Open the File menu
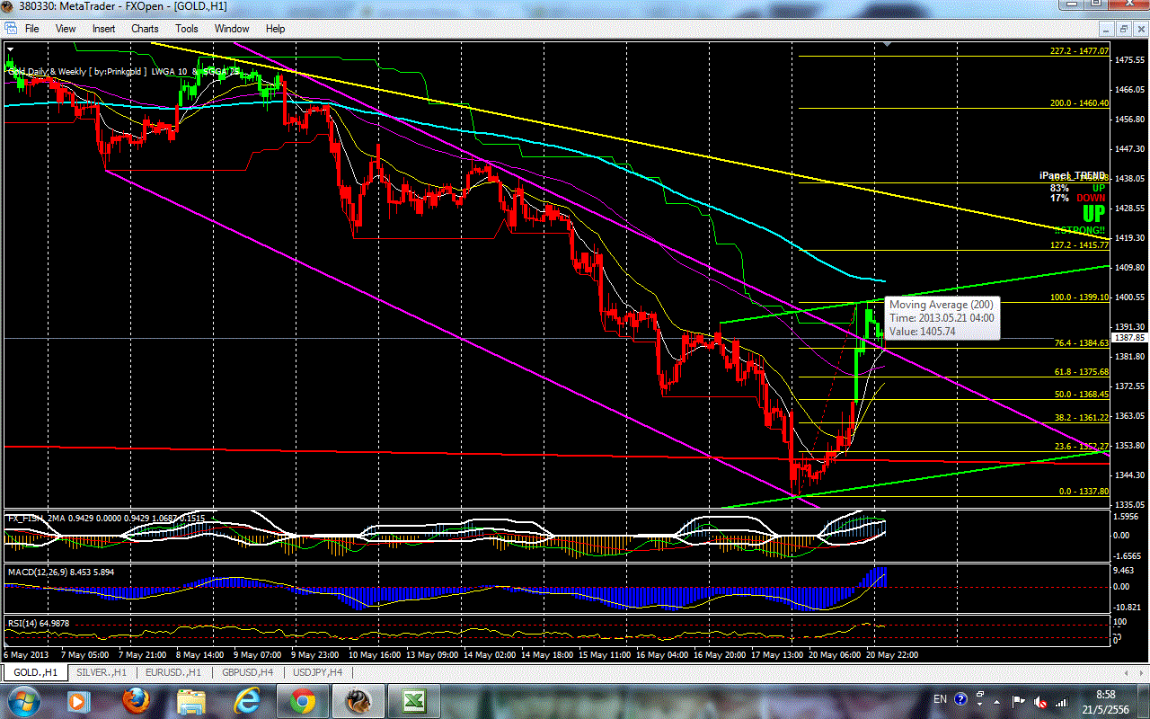This screenshot has height=719, width=1150. point(31,29)
